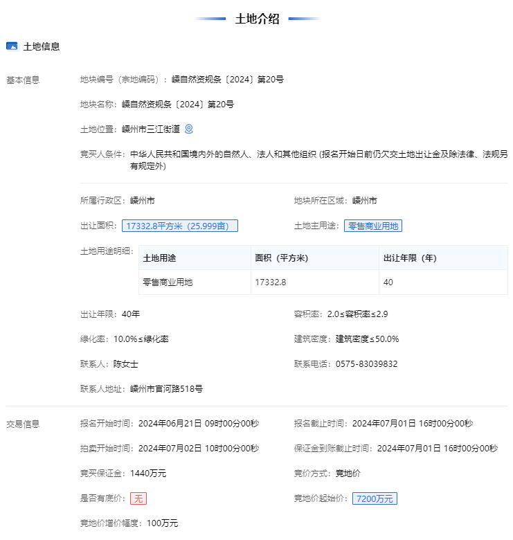Click the plot name 嵊自然资规条〔2024〕第20号

tap(178, 105)
